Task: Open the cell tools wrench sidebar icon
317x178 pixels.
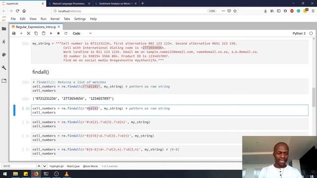Action: click(x=4, y=68)
